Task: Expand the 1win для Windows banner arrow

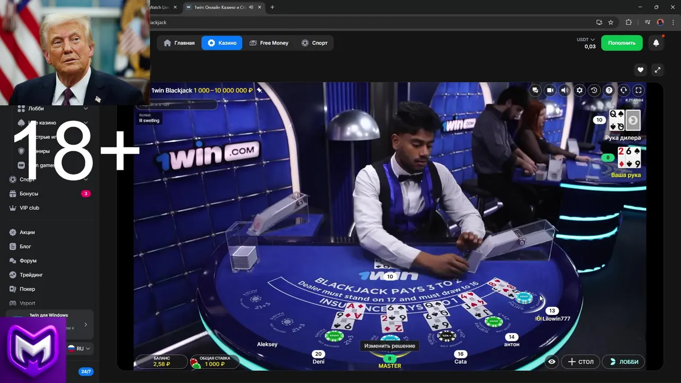Action: [x=86, y=324]
